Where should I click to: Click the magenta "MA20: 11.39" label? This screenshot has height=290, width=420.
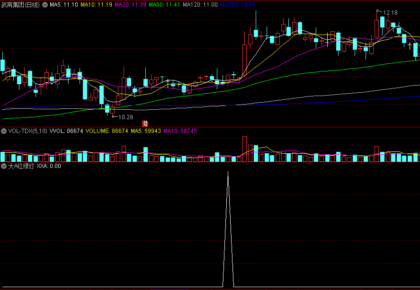(x=130, y=5)
